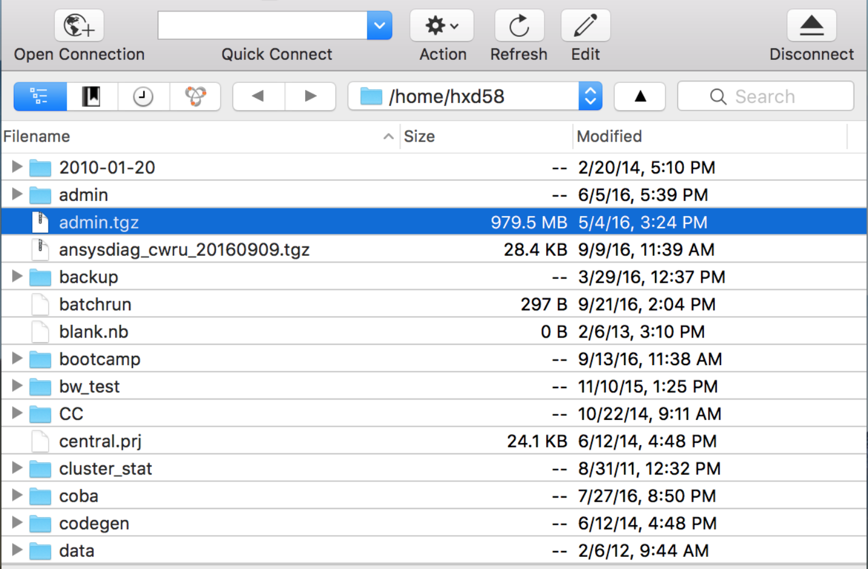This screenshot has height=569, width=868.
Task: Expand the bootcamp folder
Action: [x=17, y=359]
